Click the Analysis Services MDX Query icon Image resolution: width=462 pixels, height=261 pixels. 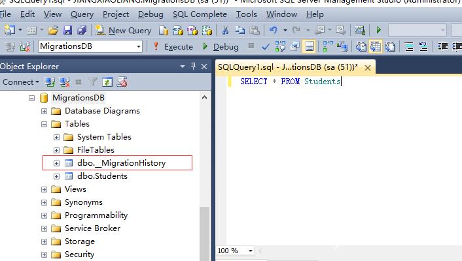coord(178,30)
